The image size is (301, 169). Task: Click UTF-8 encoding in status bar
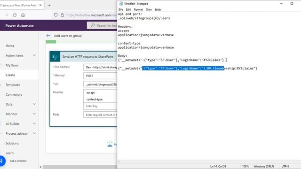285,167
